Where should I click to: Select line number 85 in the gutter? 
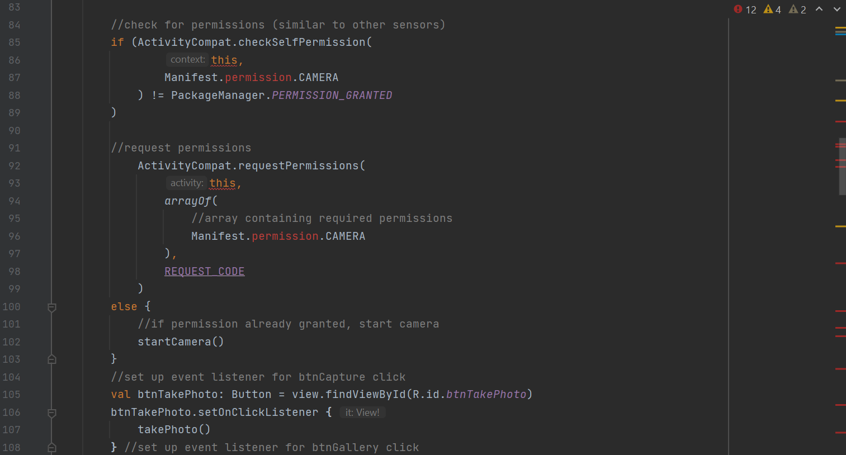[x=15, y=42]
